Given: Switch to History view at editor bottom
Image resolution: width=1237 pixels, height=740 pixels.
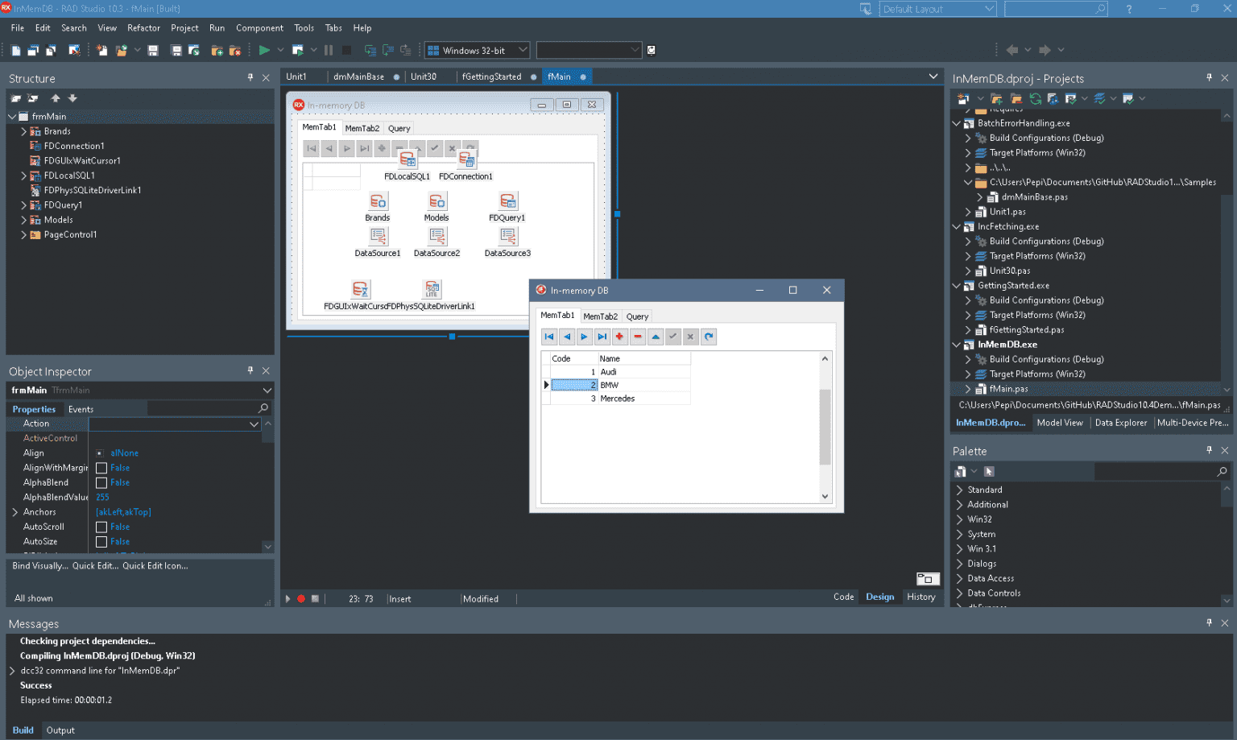Looking at the screenshot, I should [921, 597].
